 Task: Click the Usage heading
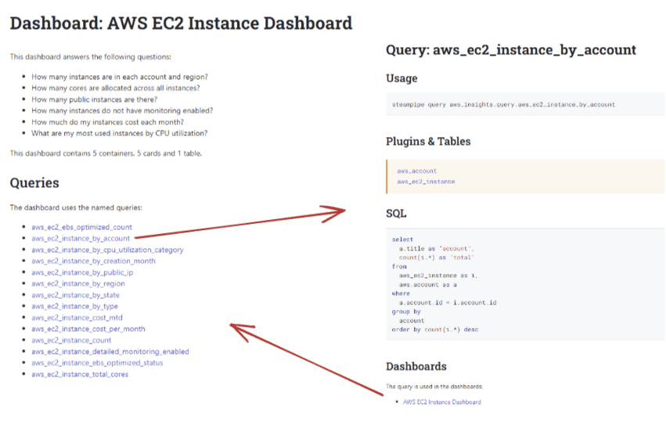[x=401, y=78]
